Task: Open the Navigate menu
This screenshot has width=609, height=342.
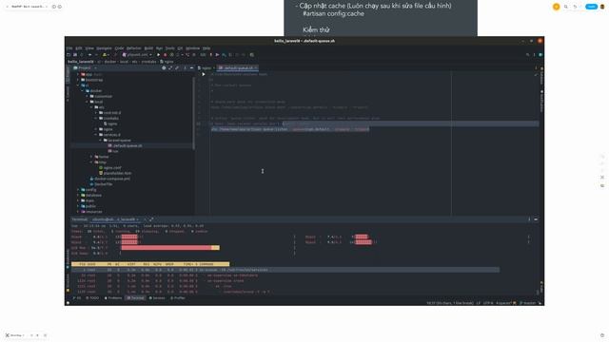Action: (x=104, y=48)
